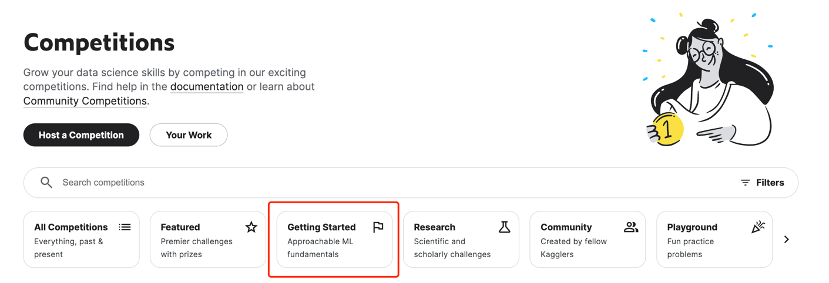
Task: Open the Filters options
Action: (x=762, y=183)
